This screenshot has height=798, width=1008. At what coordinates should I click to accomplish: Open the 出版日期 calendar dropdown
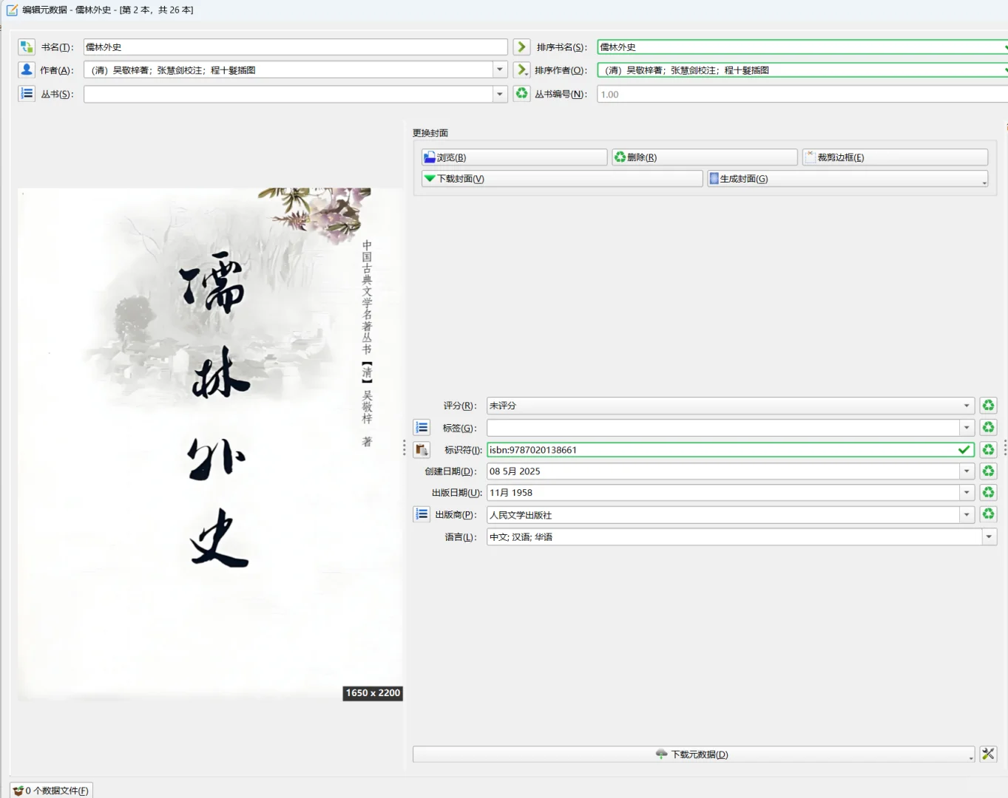967,493
